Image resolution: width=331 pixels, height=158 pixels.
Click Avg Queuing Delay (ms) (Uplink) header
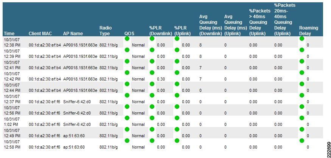[236, 25]
